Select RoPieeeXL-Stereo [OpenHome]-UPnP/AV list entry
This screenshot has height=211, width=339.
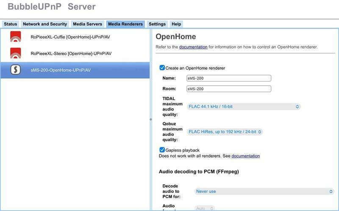(x=71, y=53)
